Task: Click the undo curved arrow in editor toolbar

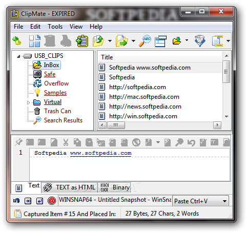Action: [x=191, y=142]
